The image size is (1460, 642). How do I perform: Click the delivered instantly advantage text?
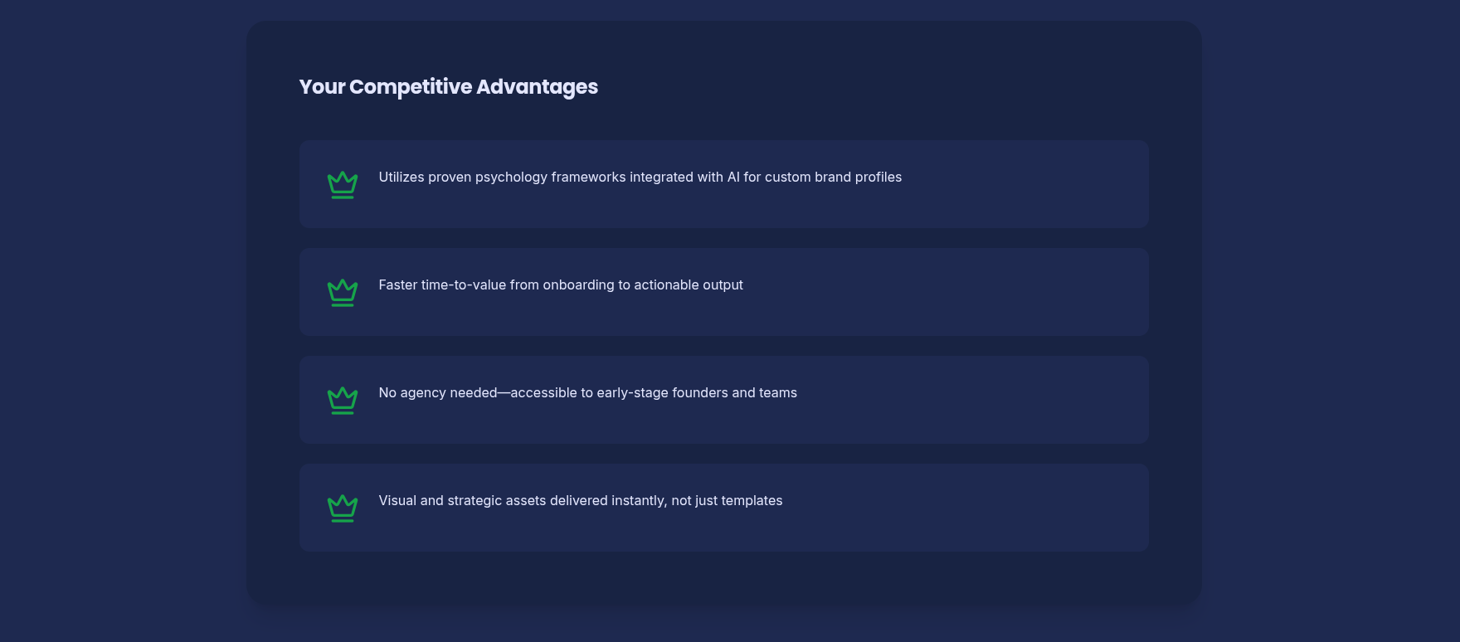[581, 500]
